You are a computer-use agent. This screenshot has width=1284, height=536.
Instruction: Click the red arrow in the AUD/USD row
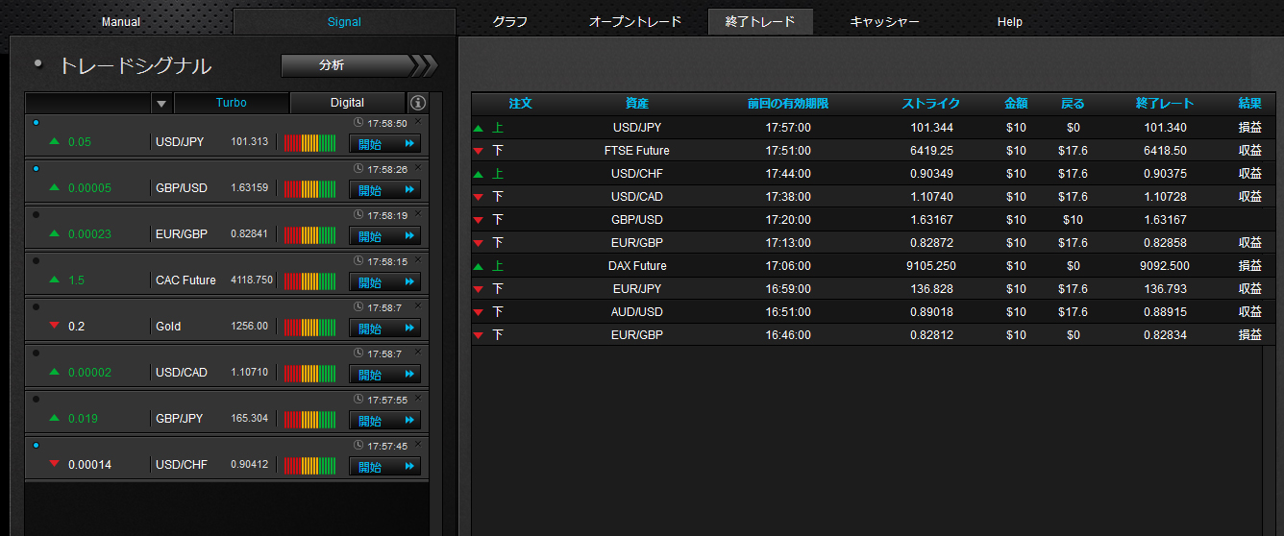[x=478, y=312]
